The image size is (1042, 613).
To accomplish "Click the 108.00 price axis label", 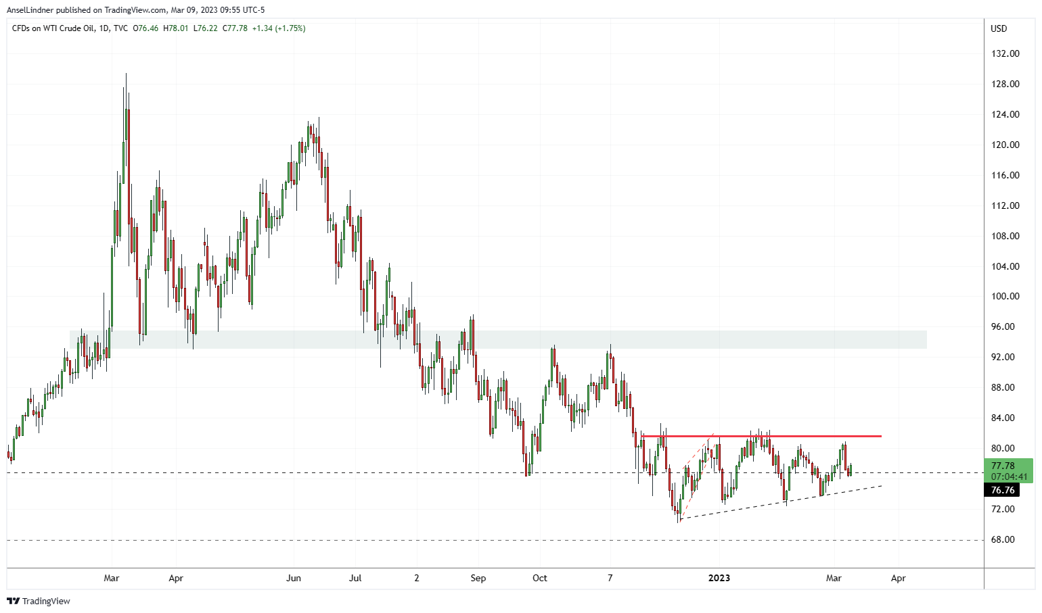I will (x=1005, y=236).
